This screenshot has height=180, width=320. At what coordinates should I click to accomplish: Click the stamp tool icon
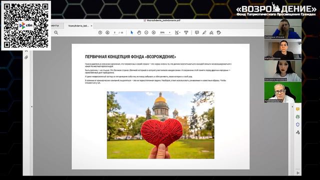click(219, 32)
